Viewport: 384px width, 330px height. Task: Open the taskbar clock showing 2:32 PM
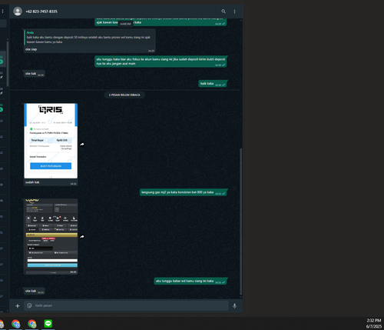pos(374,323)
